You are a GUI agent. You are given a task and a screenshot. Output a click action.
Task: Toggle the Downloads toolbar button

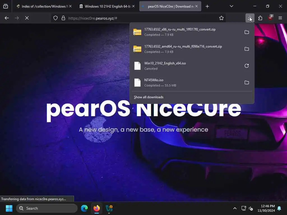250,18
